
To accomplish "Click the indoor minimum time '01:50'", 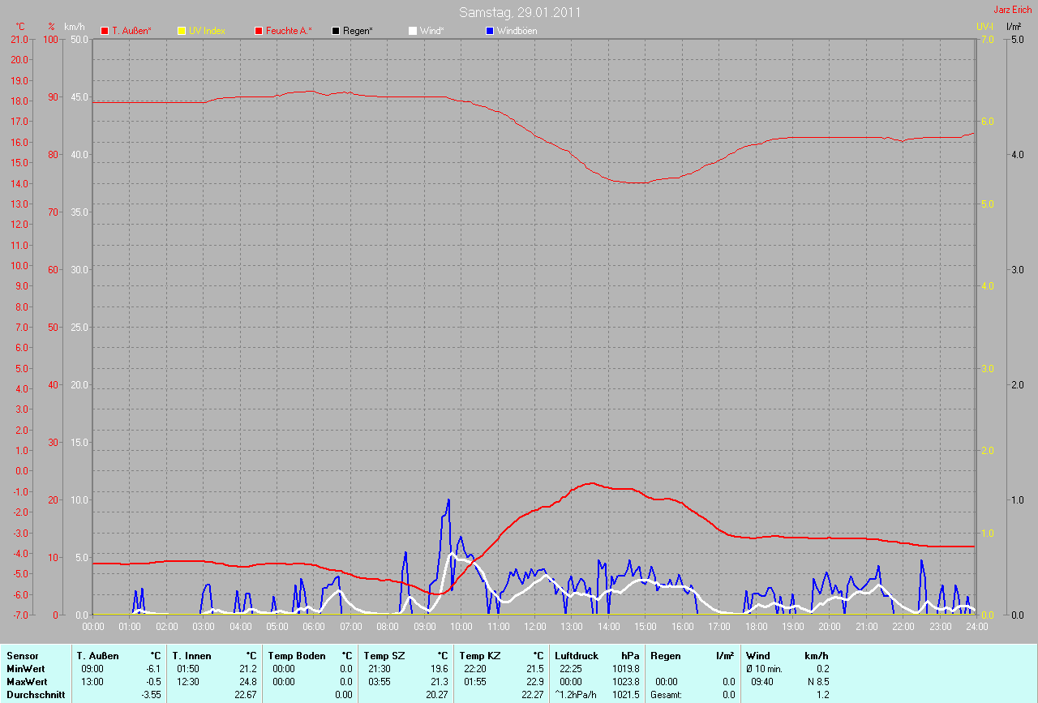I will point(188,669).
